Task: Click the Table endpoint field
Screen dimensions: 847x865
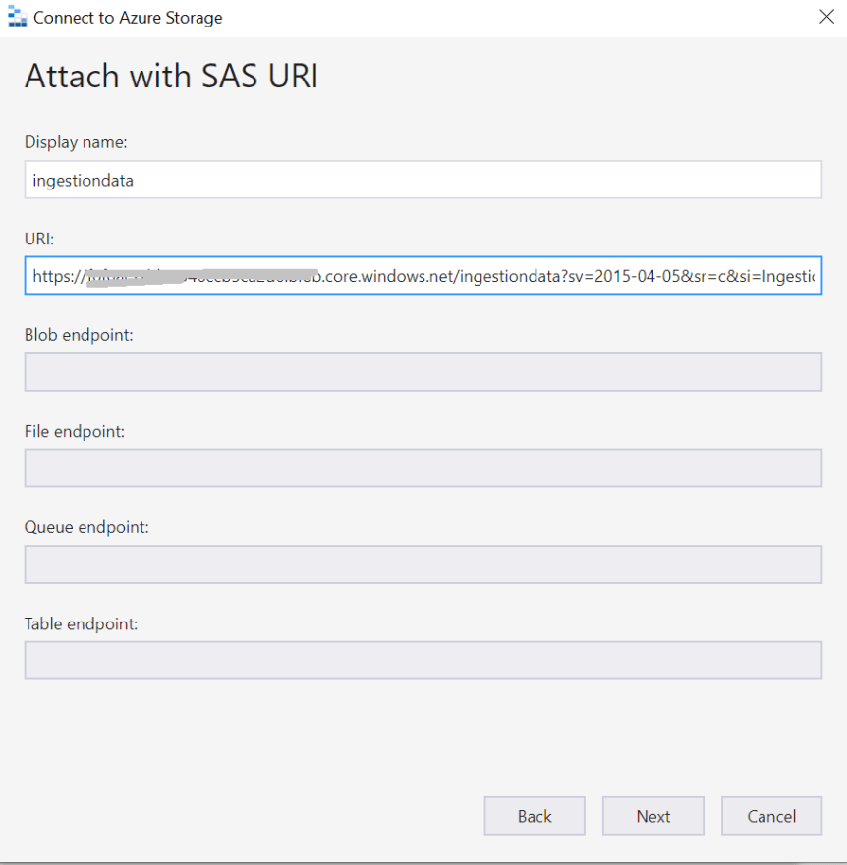Action: pyautogui.click(x=423, y=660)
